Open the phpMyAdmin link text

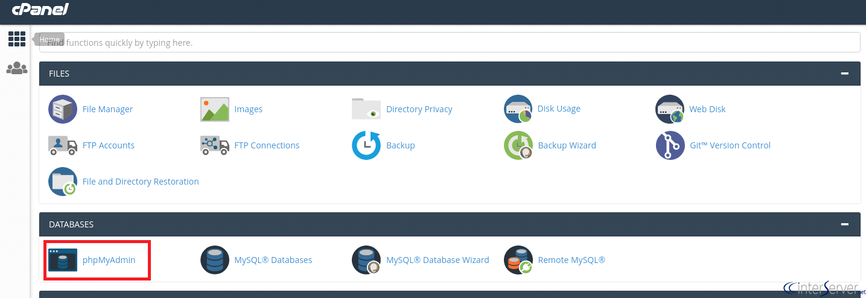coord(109,260)
